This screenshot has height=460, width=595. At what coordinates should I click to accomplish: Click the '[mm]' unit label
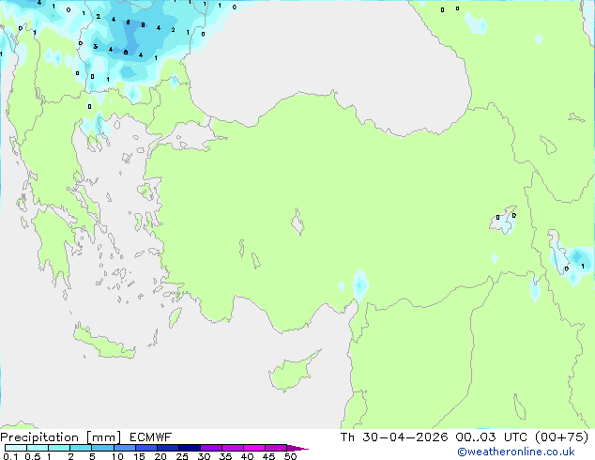point(103,437)
